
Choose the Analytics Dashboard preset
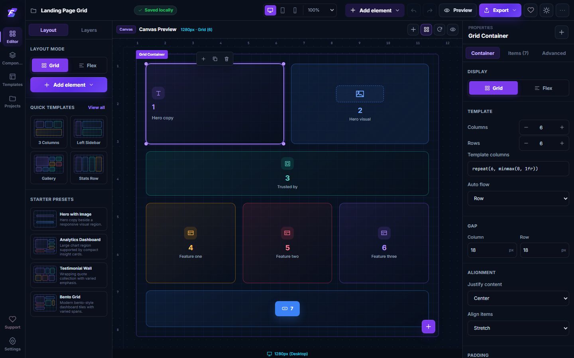tap(69, 247)
